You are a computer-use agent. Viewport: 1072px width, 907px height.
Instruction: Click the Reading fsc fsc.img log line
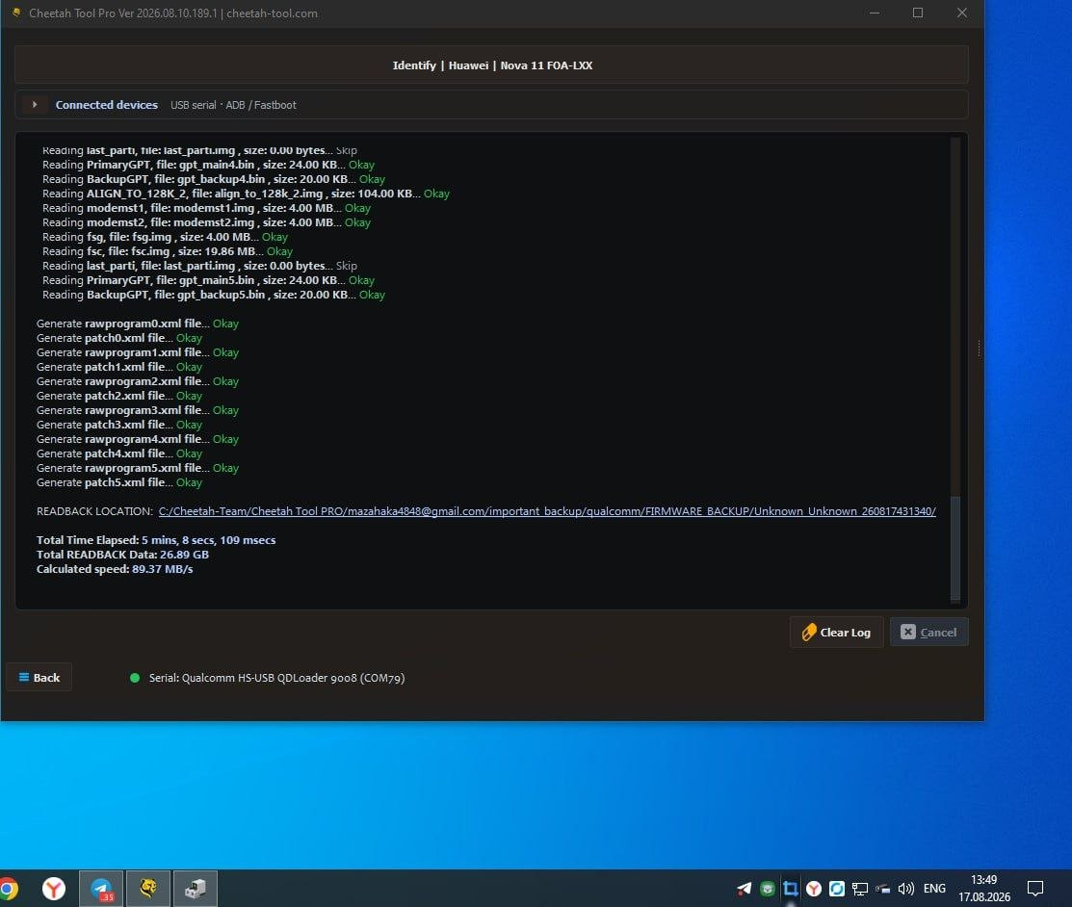pyautogui.click(x=168, y=251)
